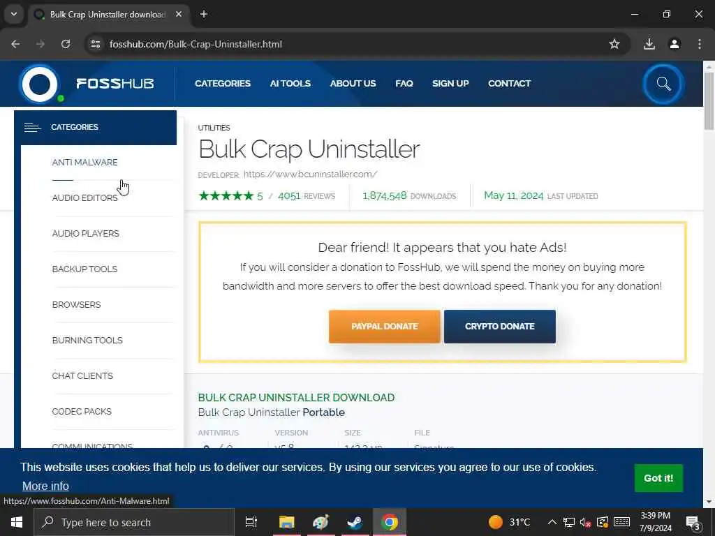Open Chrome three-dot menu
This screenshot has width=715, height=536.
pyautogui.click(x=700, y=44)
